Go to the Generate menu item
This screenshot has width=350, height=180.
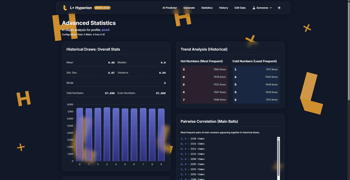[189, 8]
